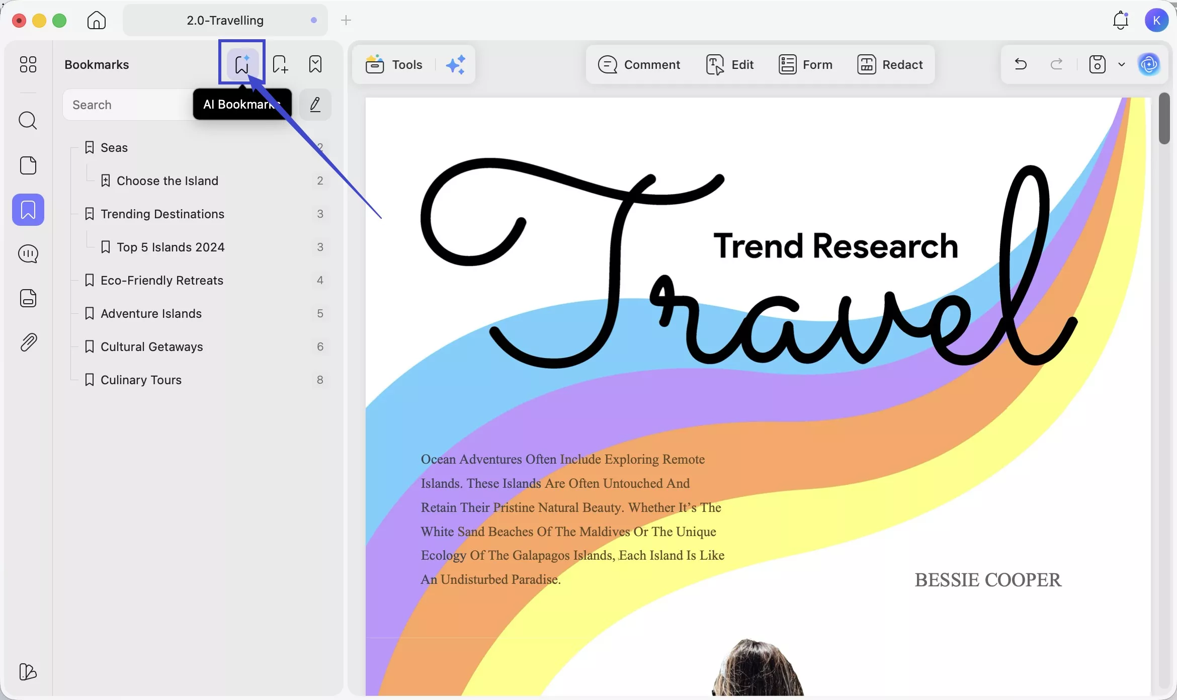The height and width of the screenshot is (700, 1177).
Task: Select the Trending Destinations bookmark
Action: click(x=162, y=214)
